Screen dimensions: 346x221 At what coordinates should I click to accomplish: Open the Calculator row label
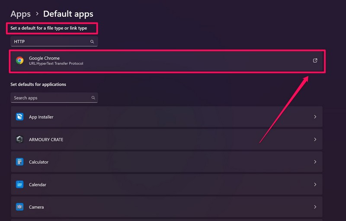pos(38,162)
